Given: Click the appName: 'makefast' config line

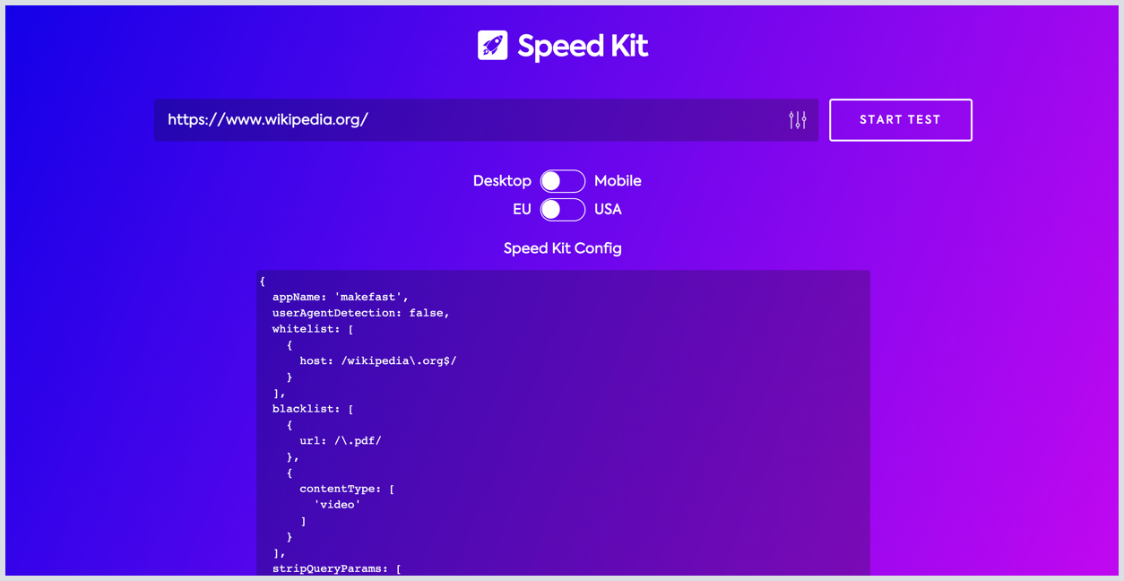Looking at the screenshot, I should coord(341,297).
